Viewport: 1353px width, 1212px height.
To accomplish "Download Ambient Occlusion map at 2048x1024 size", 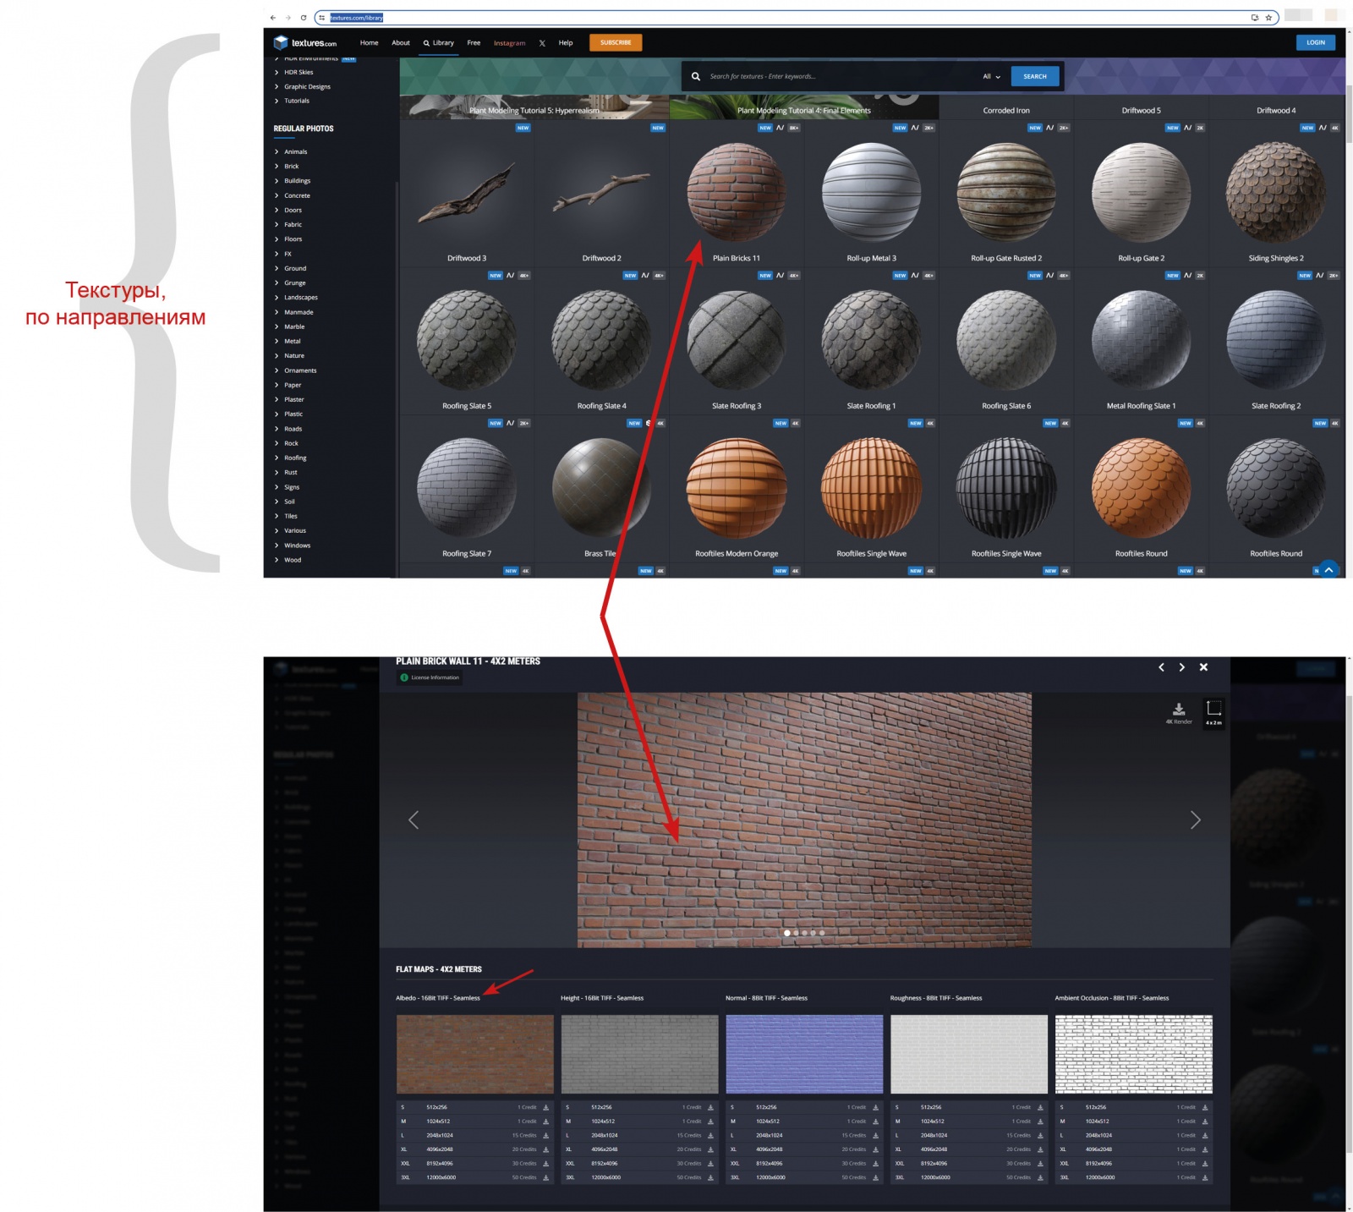I will coord(1205,1135).
